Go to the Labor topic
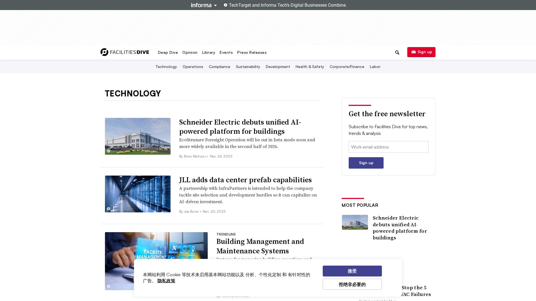This screenshot has width=536, height=301. (x=375, y=67)
